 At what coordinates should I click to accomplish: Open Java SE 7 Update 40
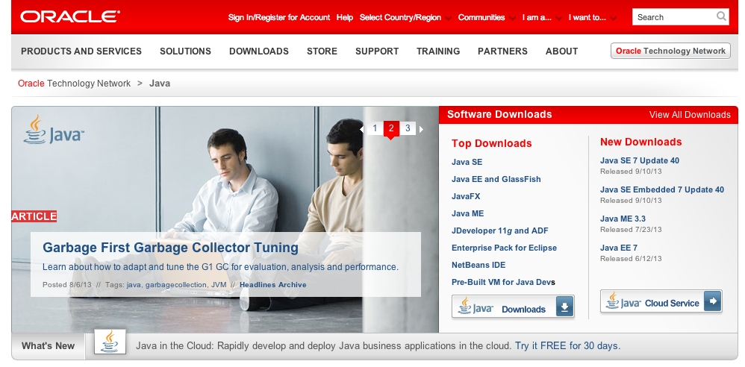[640, 160]
